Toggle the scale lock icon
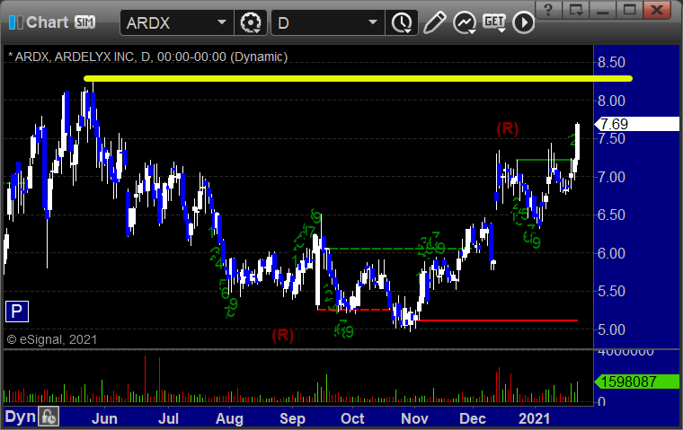 pos(49,417)
